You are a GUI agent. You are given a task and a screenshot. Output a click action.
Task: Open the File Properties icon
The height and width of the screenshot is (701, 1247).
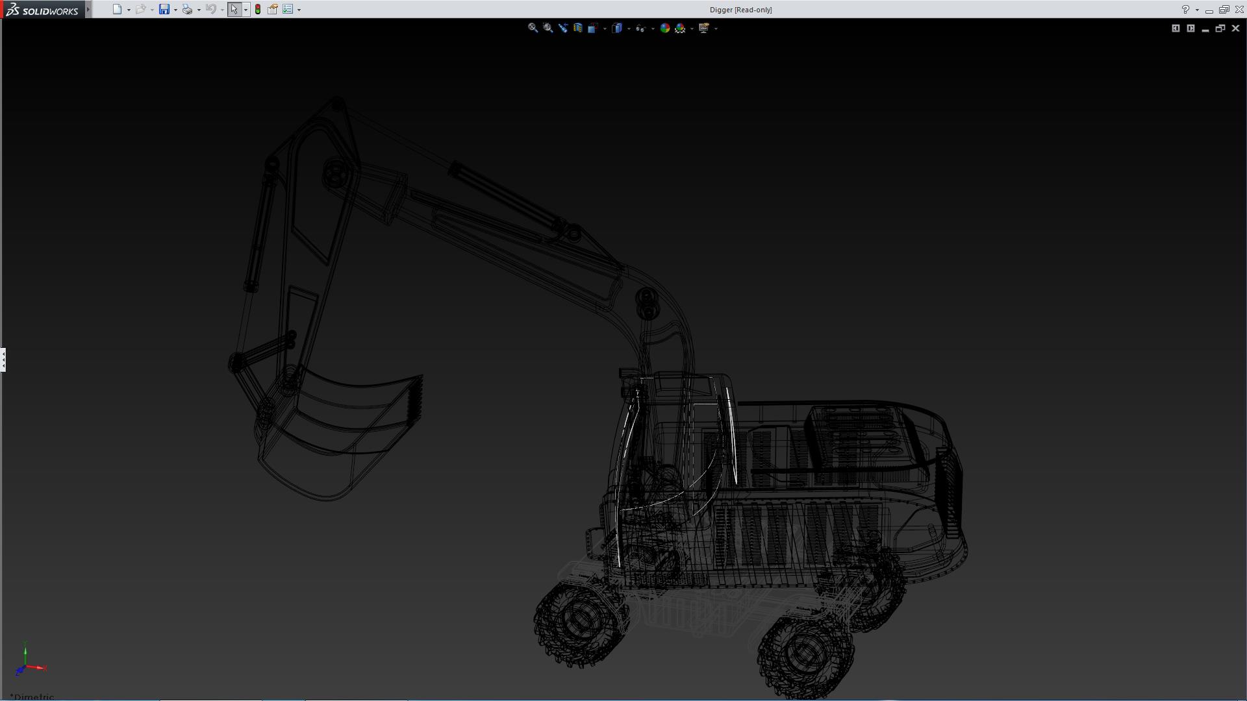point(273,9)
